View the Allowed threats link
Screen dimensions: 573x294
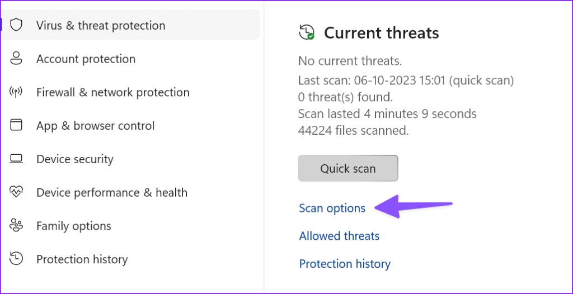click(x=339, y=236)
